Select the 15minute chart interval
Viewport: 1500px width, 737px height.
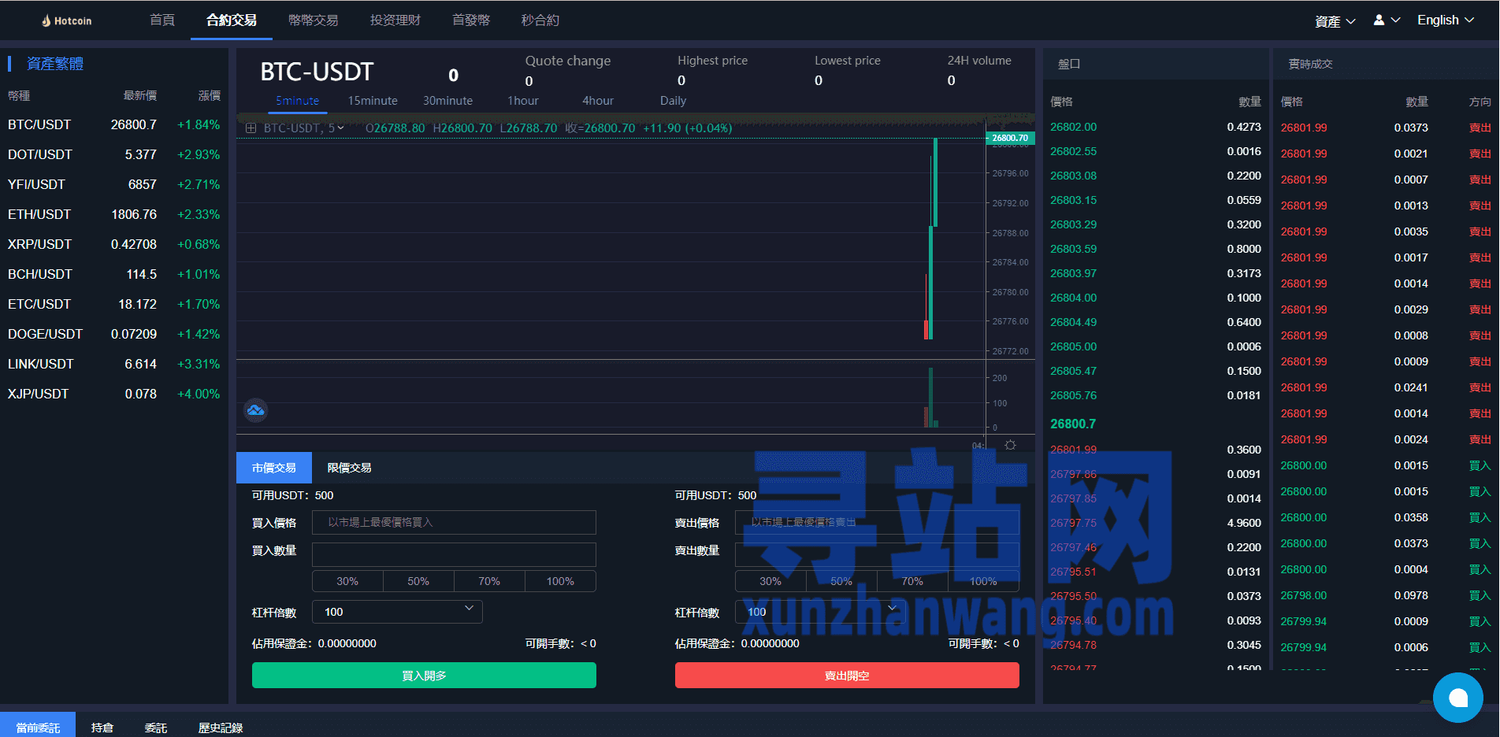coord(373,101)
